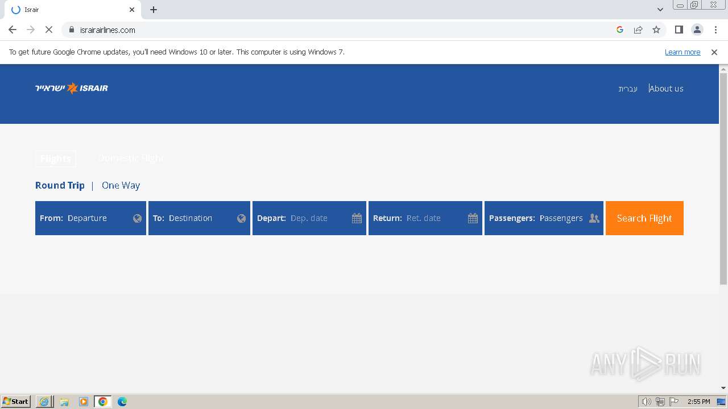This screenshot has width=728, height=409.
Task: Click the Search Flight button
Action: point(644,218)
